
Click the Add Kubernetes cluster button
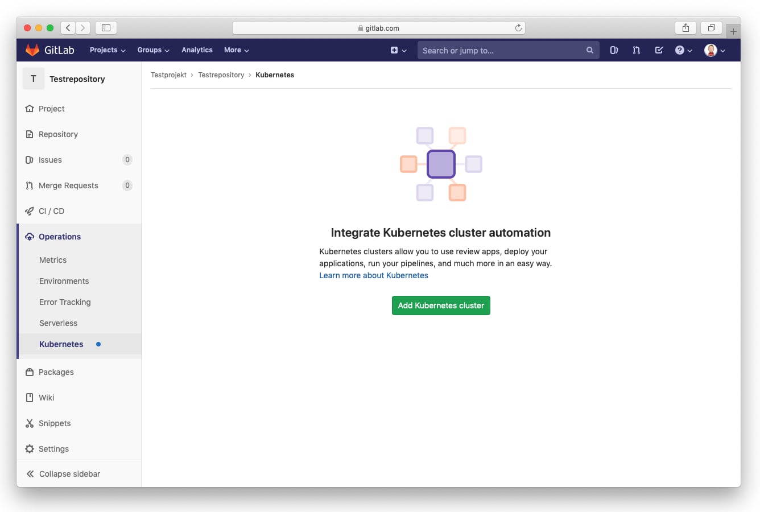441,305
